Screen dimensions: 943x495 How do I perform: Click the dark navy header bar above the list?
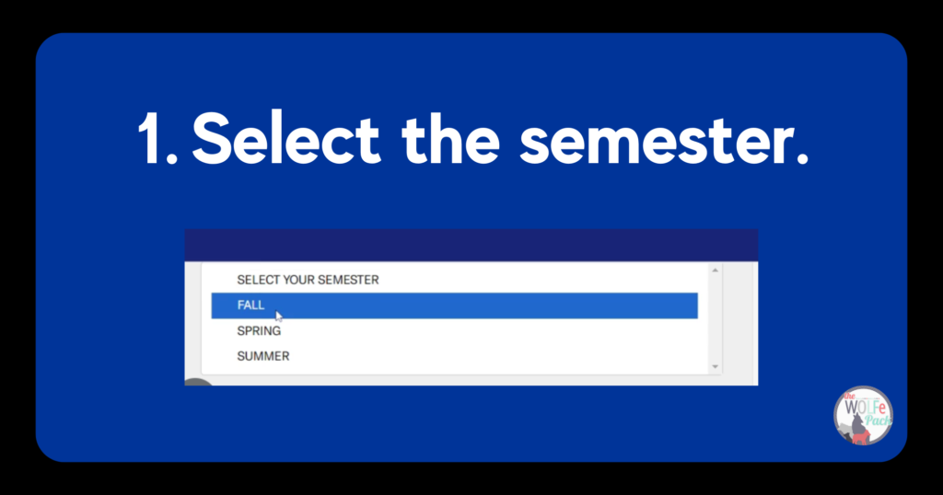pyautogui.click(x=471, y=245)
